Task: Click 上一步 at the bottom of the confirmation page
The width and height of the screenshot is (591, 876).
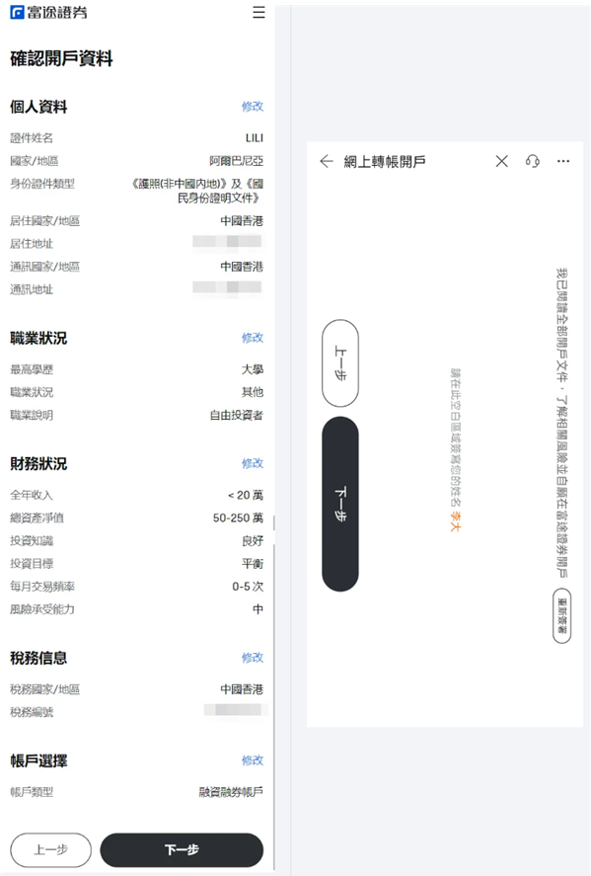Action: [x=50, y=849]
